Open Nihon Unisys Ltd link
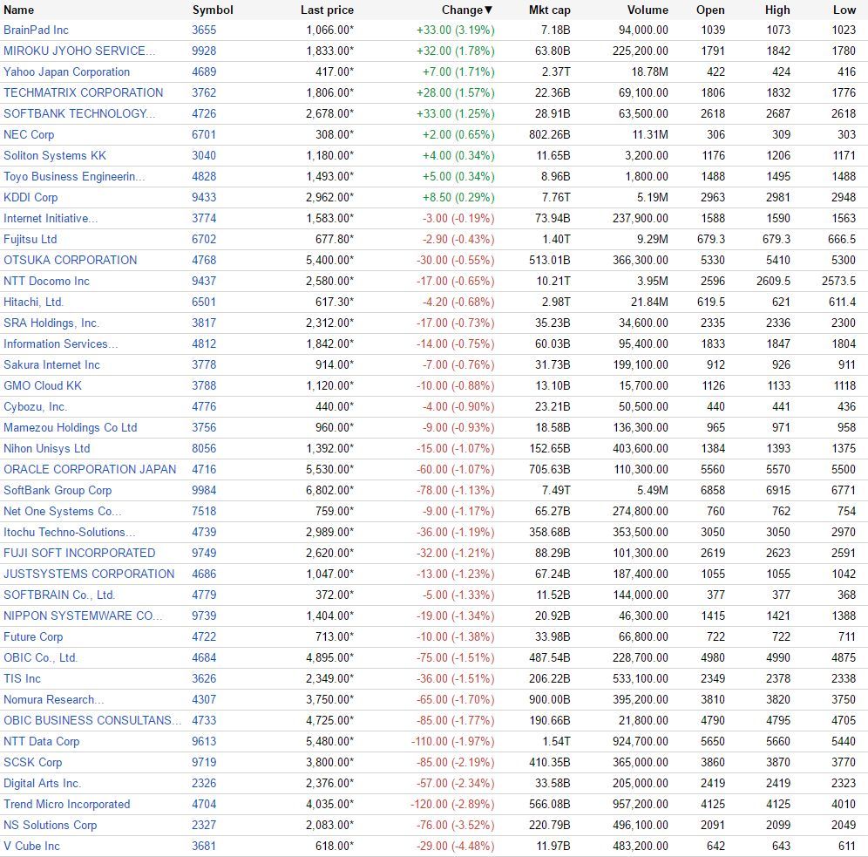Image resolution: width=868 pixels, height=857 pixels. (46, 448)
